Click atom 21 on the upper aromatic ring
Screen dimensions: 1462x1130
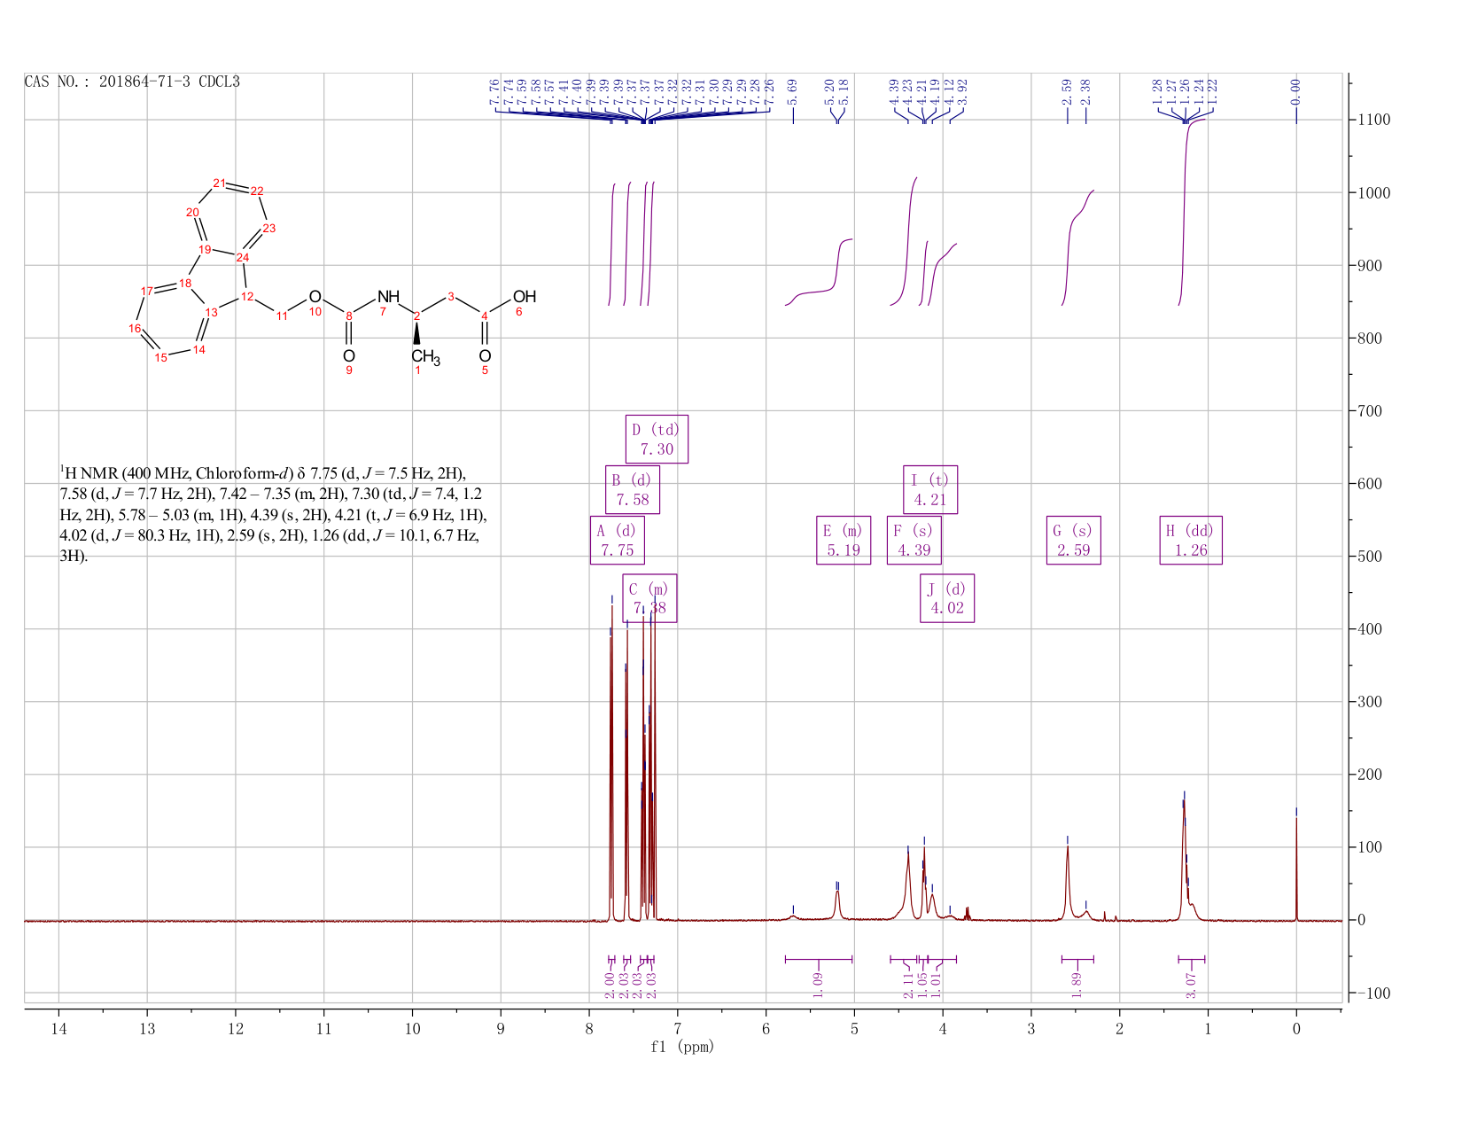click(x=219, y=183)
